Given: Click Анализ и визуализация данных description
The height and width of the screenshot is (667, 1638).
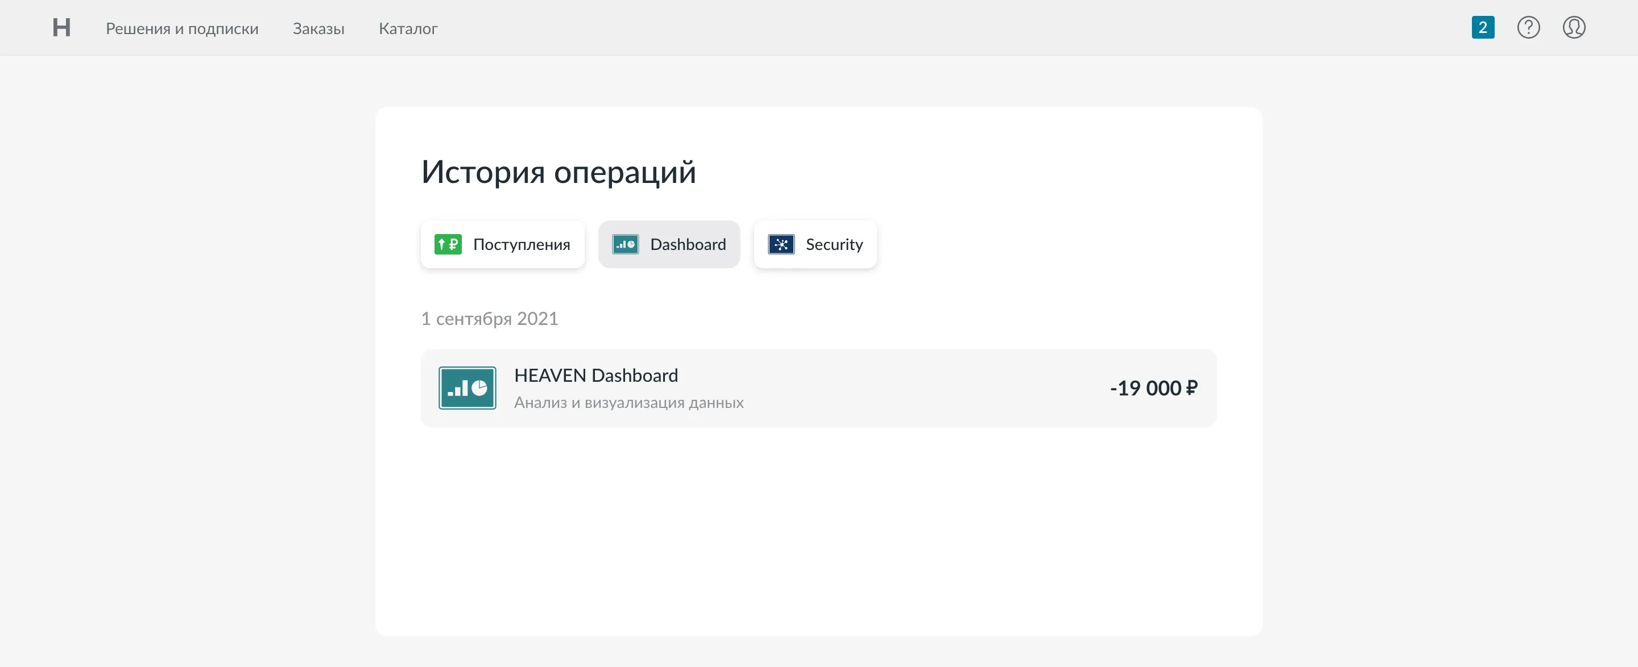Looking at the screenshot, I should click(x=628, y=403).
